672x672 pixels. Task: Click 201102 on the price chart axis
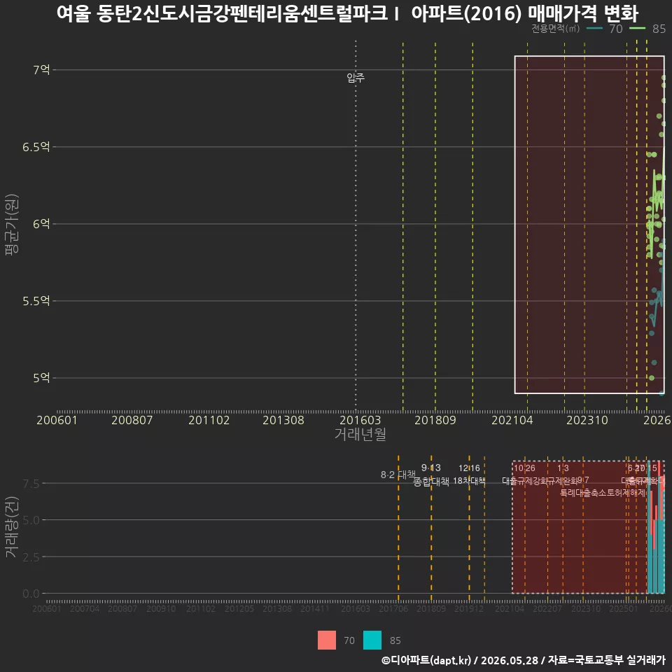[x=209, y=420]
